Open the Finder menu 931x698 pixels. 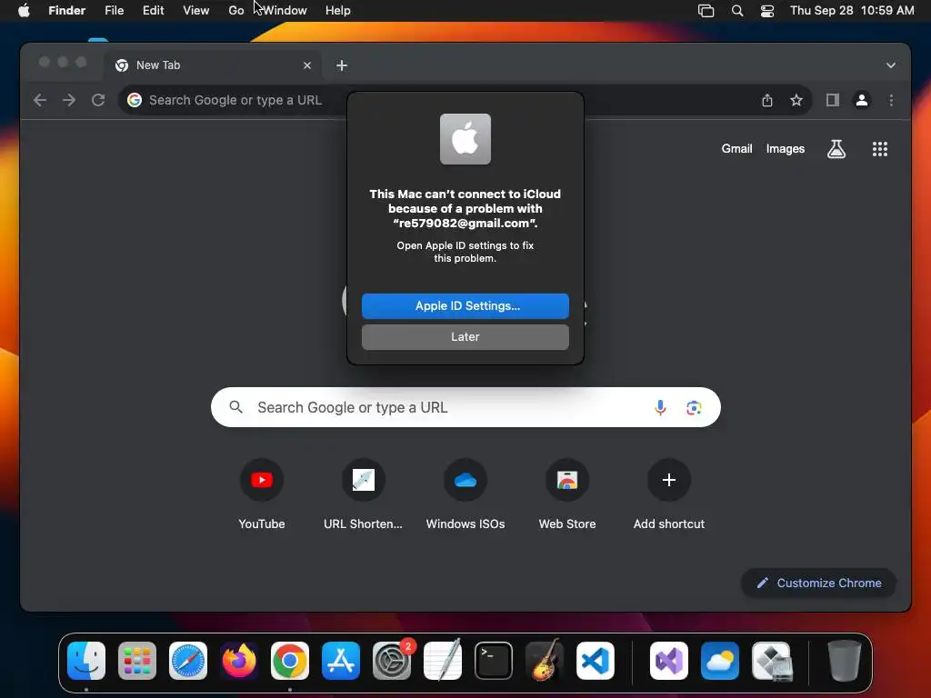(66, 10)
